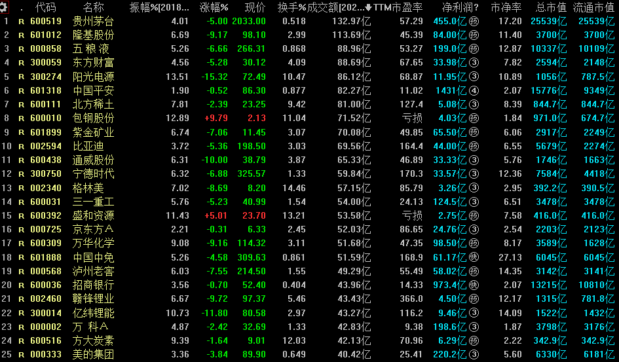Select stock name 隆基股份

94,35
